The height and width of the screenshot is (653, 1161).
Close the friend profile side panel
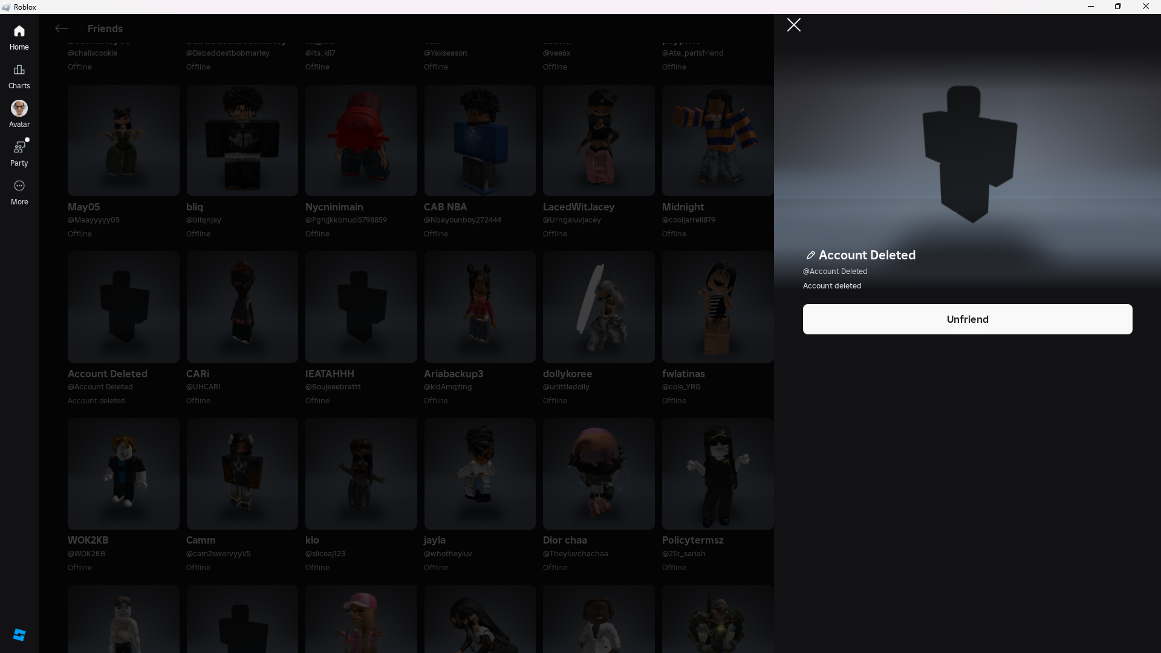coord(793,25)
